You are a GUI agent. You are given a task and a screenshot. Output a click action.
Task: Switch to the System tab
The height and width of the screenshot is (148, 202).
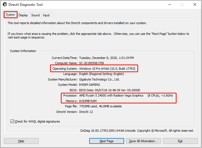coord(11,15)
